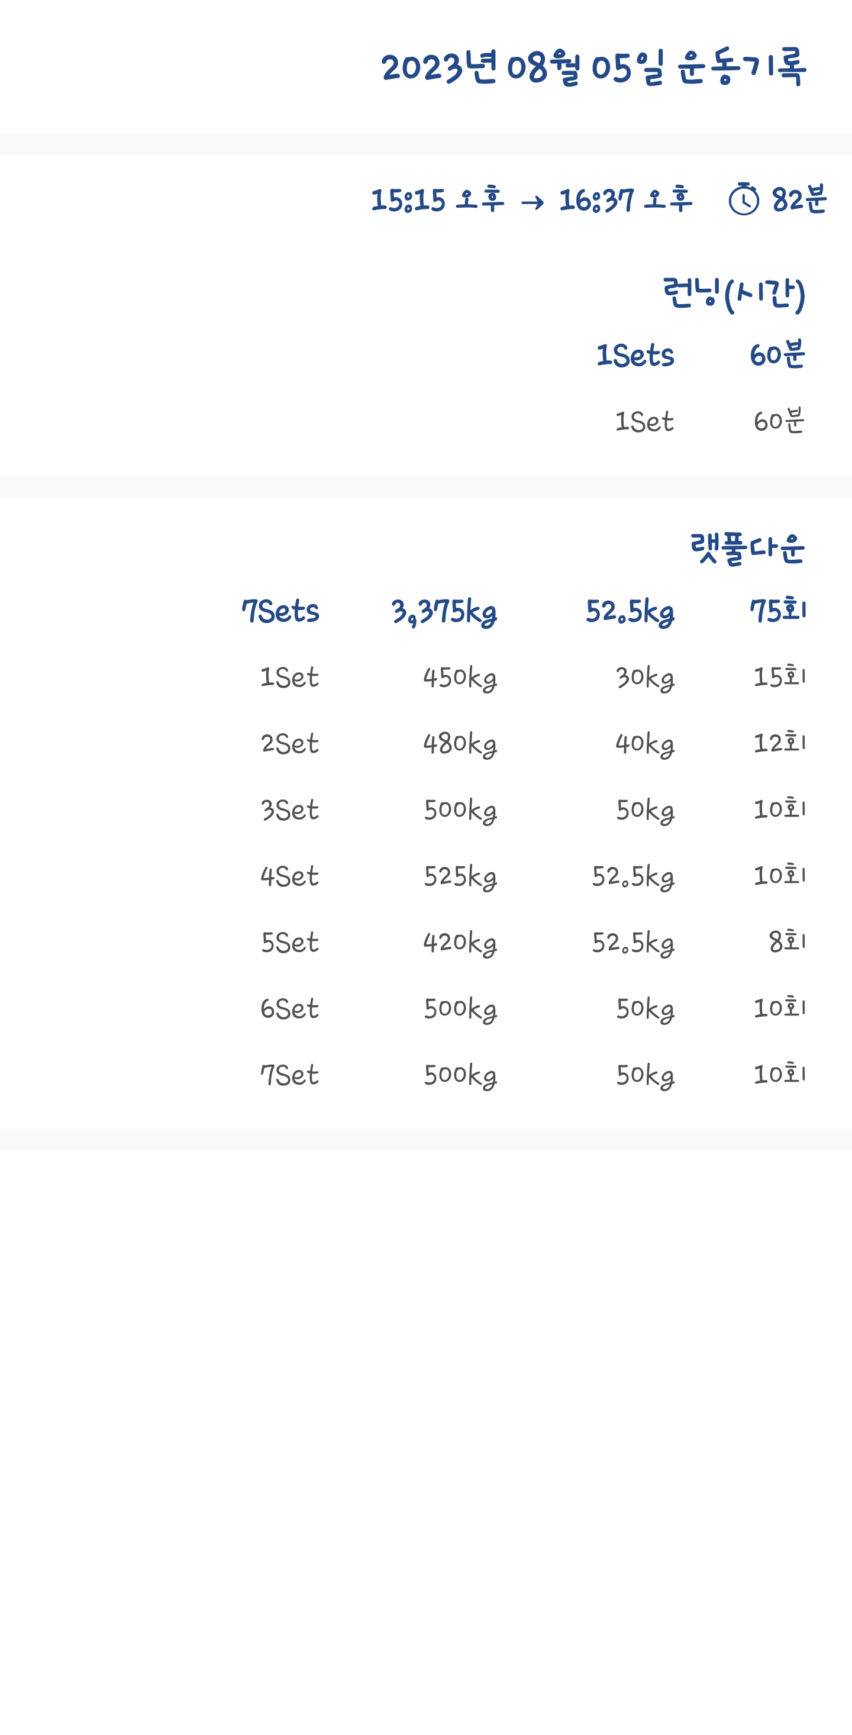Click the 75회 total reps value
Image resolution: width=852 pixels, height=1735 pixels.
pos(778,611)
